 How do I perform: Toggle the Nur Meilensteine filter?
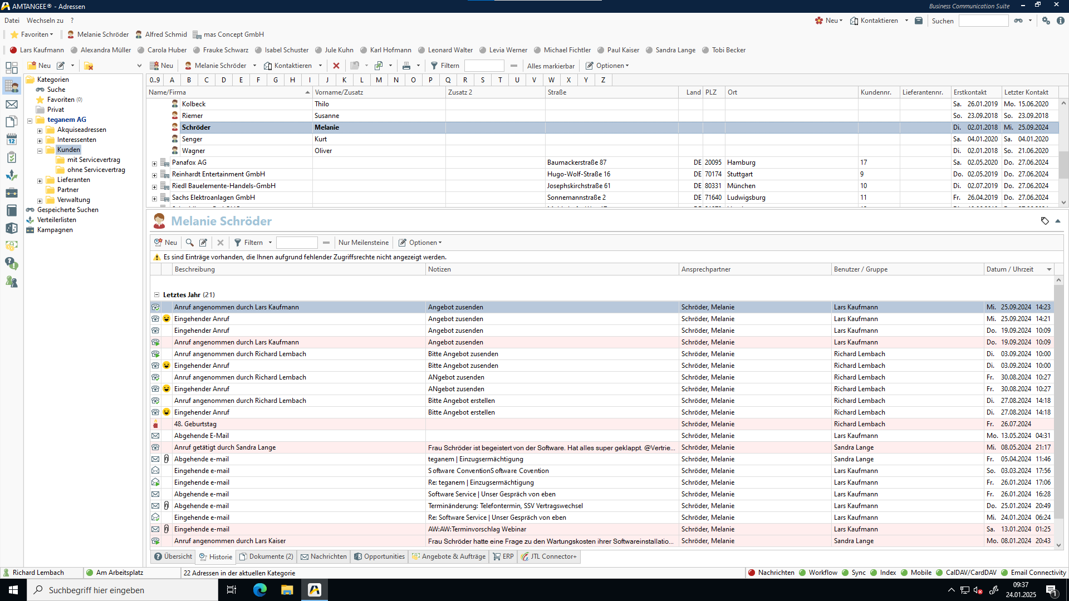click(x=363, y=243)
